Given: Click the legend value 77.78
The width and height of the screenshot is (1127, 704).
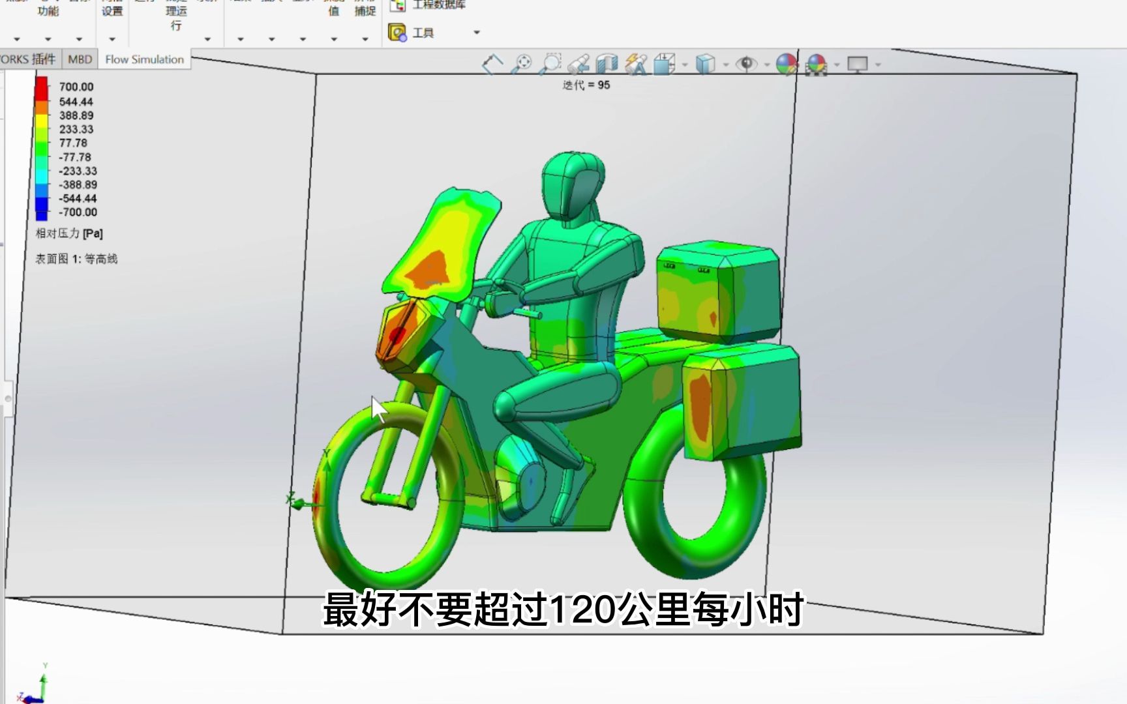Looking at the screenshot, I should pos(73,143).
